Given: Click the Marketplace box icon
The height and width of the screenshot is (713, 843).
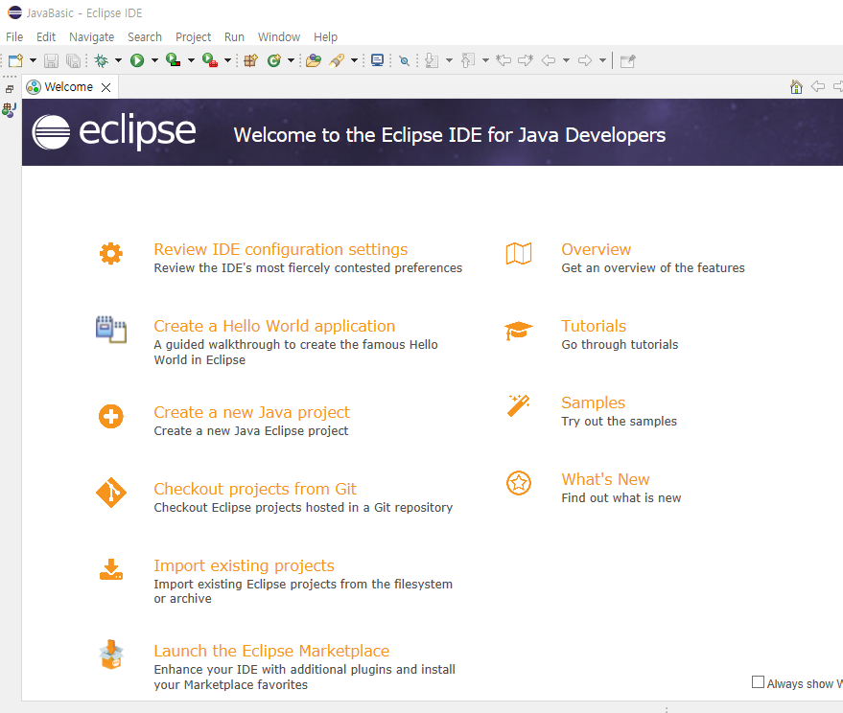Looking at the screenshot, I should (111, 655).
